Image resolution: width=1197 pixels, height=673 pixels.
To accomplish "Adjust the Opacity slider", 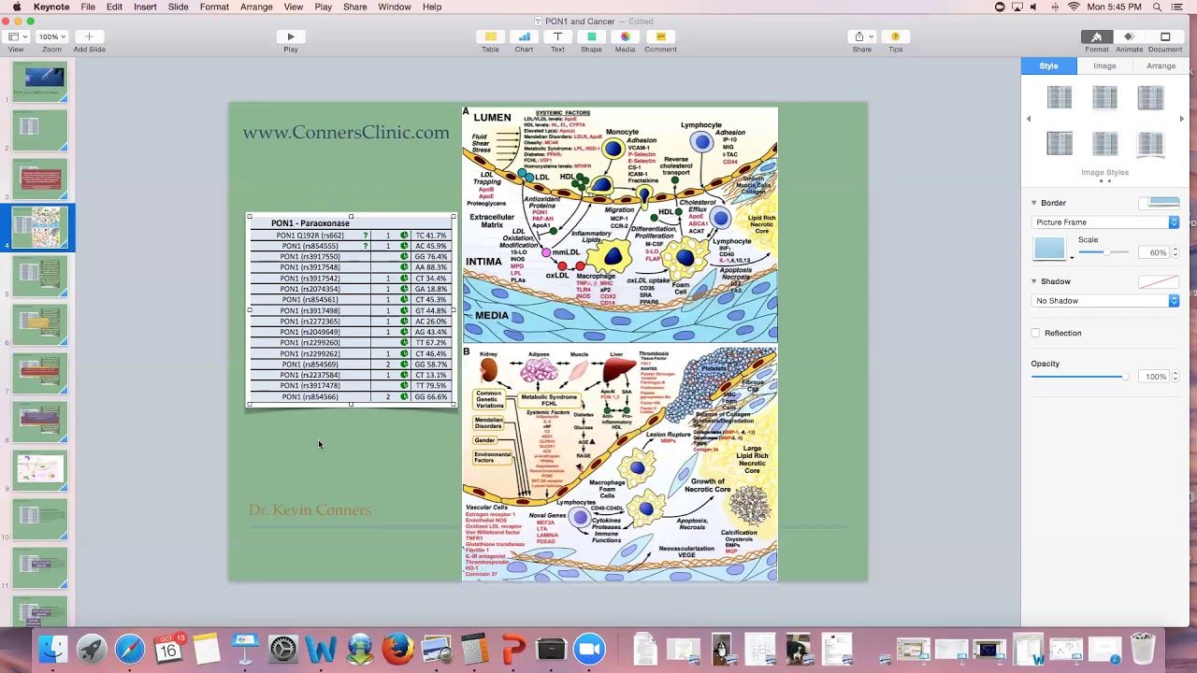I will click(1125, 377).
